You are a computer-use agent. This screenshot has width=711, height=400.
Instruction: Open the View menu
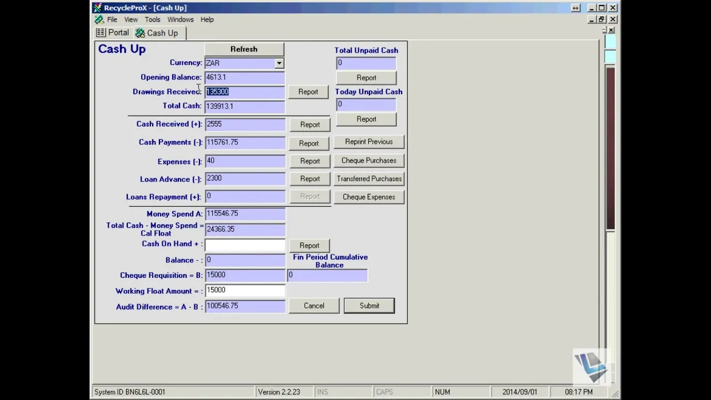pyautogui.click(x=131, y=19)
